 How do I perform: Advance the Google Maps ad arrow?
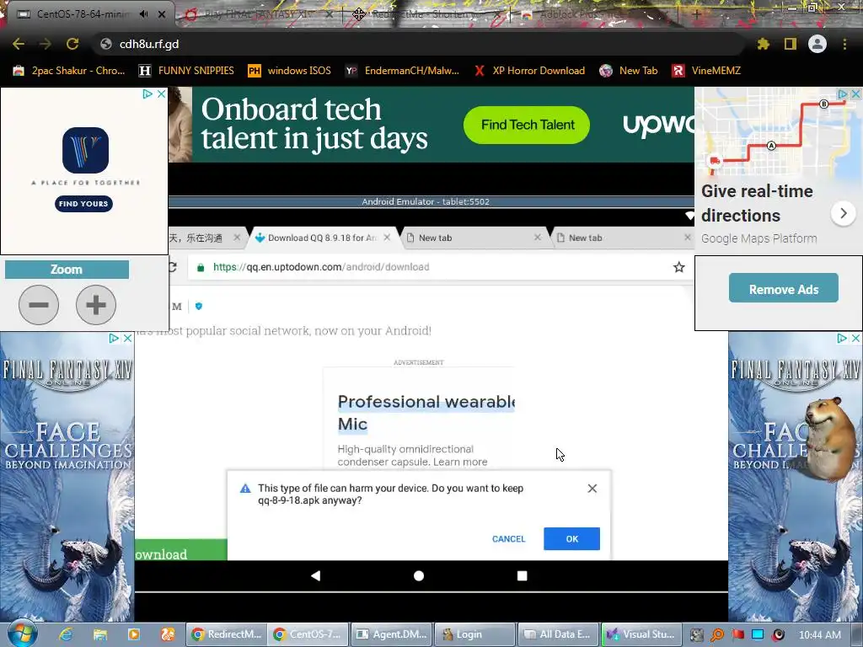coord(843,213)
